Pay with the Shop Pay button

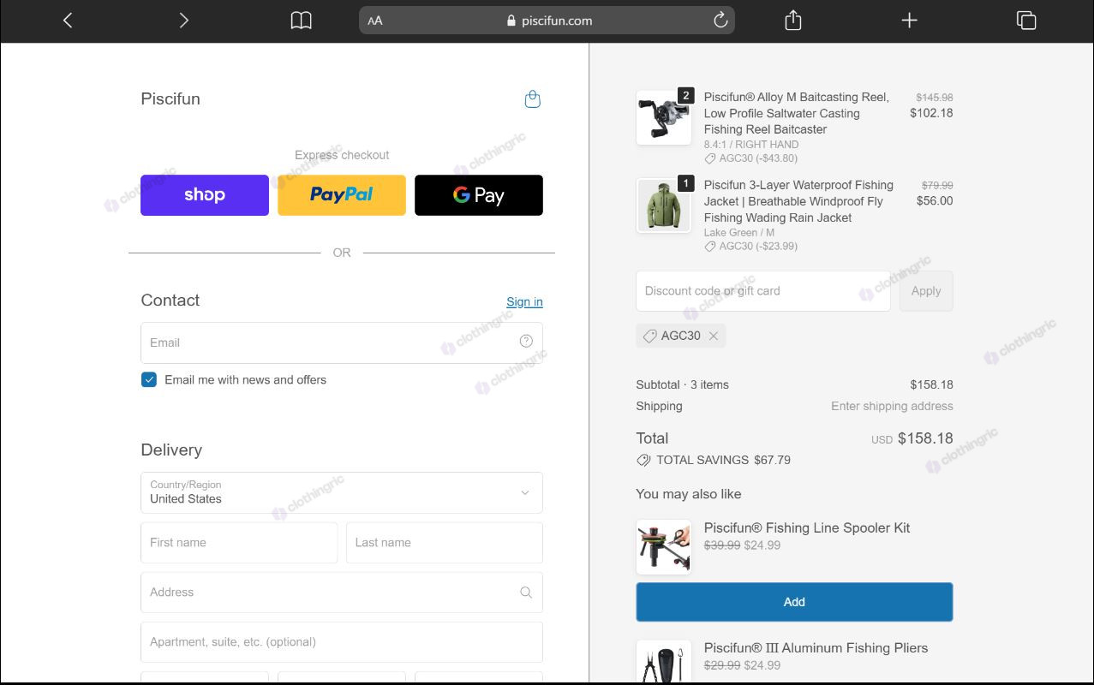tap(205, 195)
